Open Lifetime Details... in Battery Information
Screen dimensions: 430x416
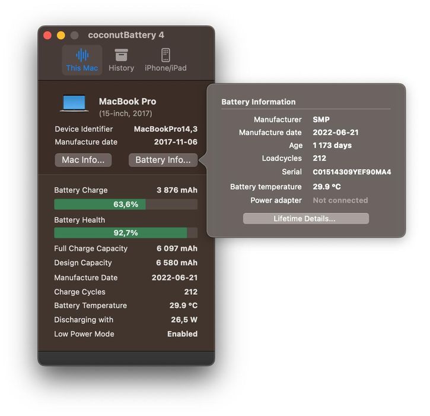click(306, 219)
